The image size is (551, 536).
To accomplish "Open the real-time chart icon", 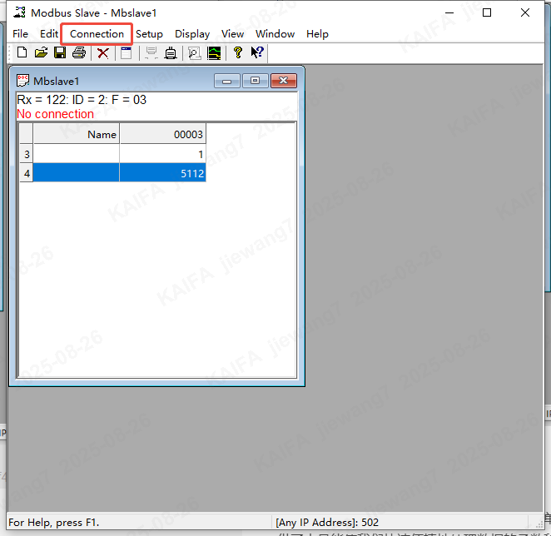I will coord(214,53).
